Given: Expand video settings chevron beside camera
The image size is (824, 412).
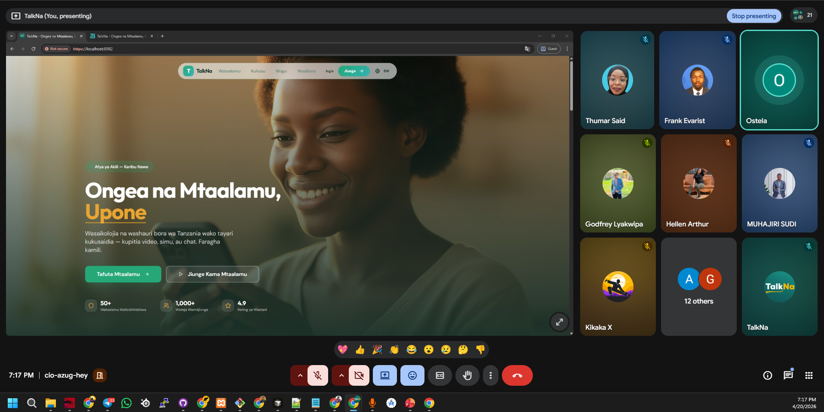Looking at the screenshot, I should click(x=341, y=375).
